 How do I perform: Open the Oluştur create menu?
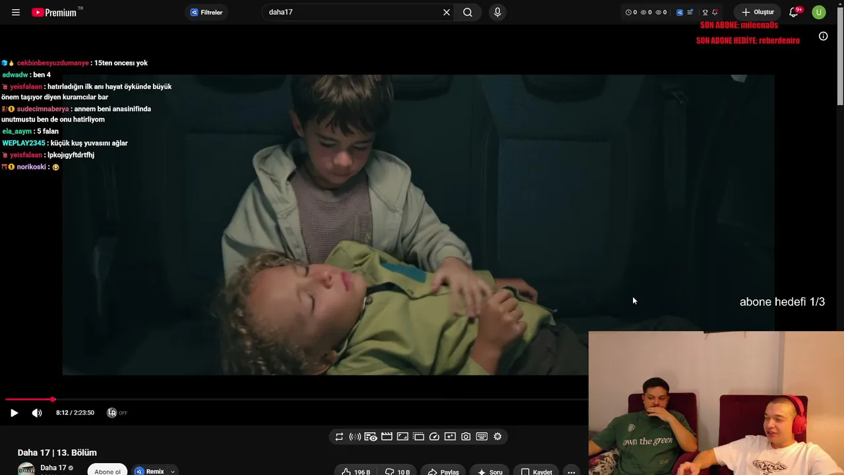tap(758, 12)
